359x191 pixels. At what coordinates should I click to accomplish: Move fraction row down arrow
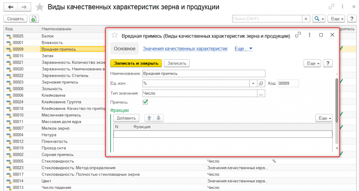(x=158, y=118)
